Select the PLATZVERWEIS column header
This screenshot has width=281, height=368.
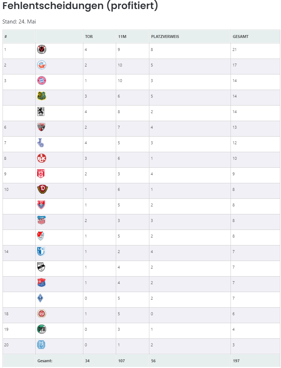[165, 37]
